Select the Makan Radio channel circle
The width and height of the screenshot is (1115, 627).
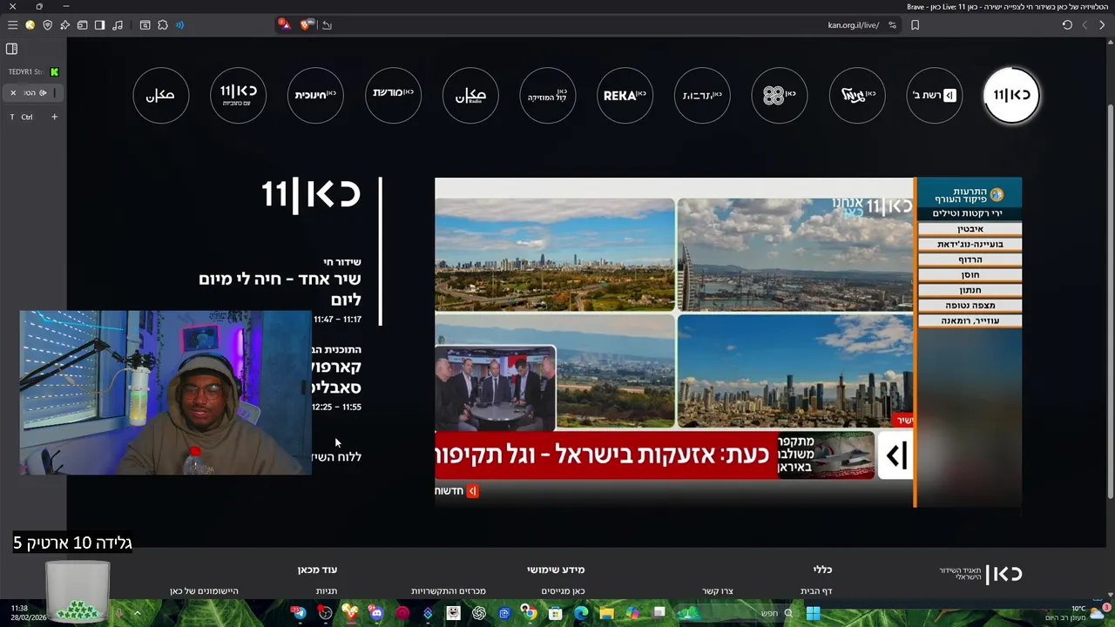click(470, 95)
